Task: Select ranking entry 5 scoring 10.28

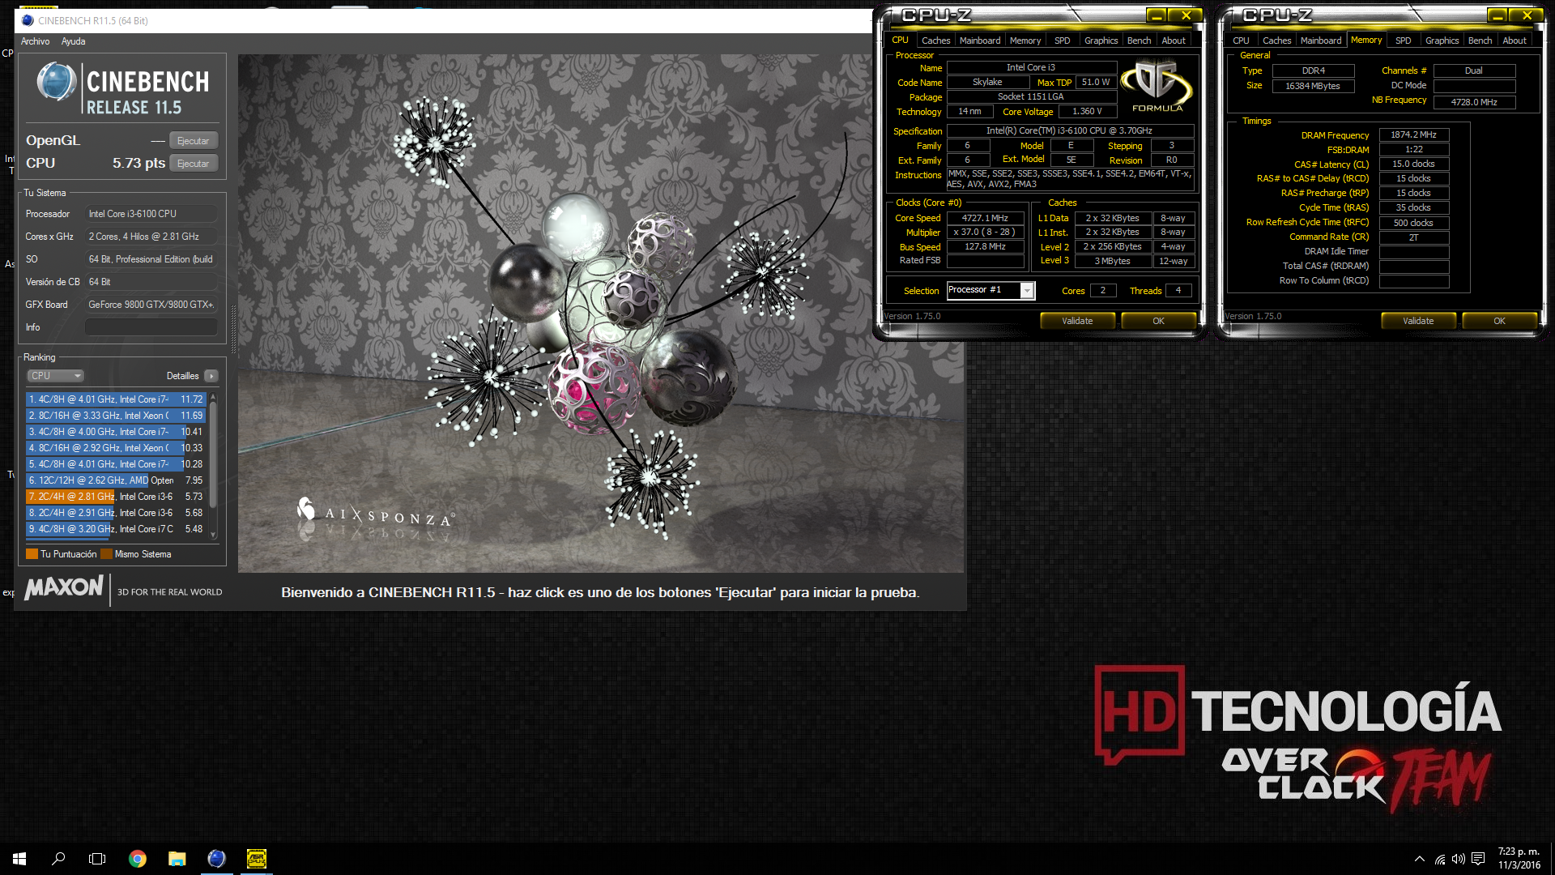Action: pyautogui.click(x=116, y=464)
